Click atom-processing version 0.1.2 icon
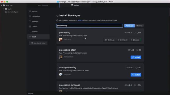This screenshot has height=95, width=170. [127, 68]
